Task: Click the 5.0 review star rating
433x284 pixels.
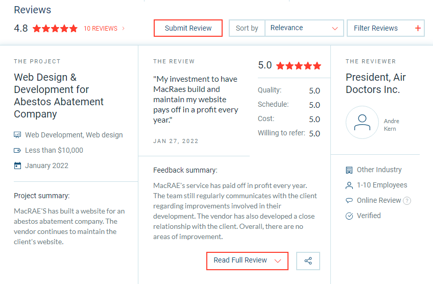Action: (x=299, y=66)
